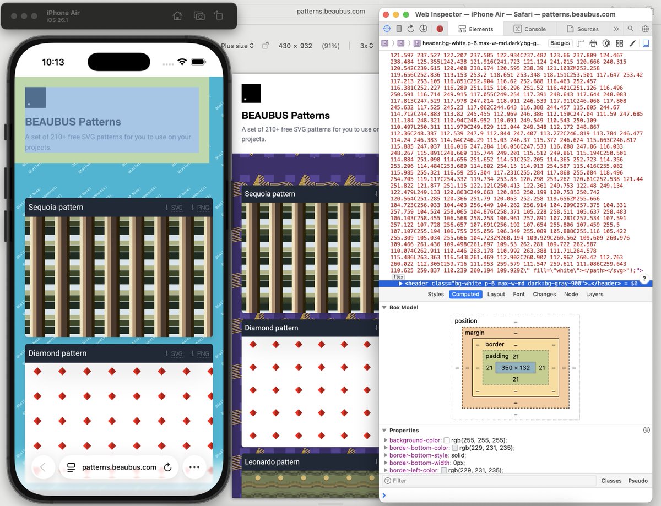
Task: Click the Badges button
Action: click(560, 43)
